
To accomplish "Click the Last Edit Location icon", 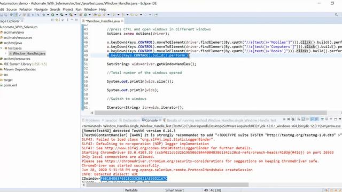I will pos(132,15).
